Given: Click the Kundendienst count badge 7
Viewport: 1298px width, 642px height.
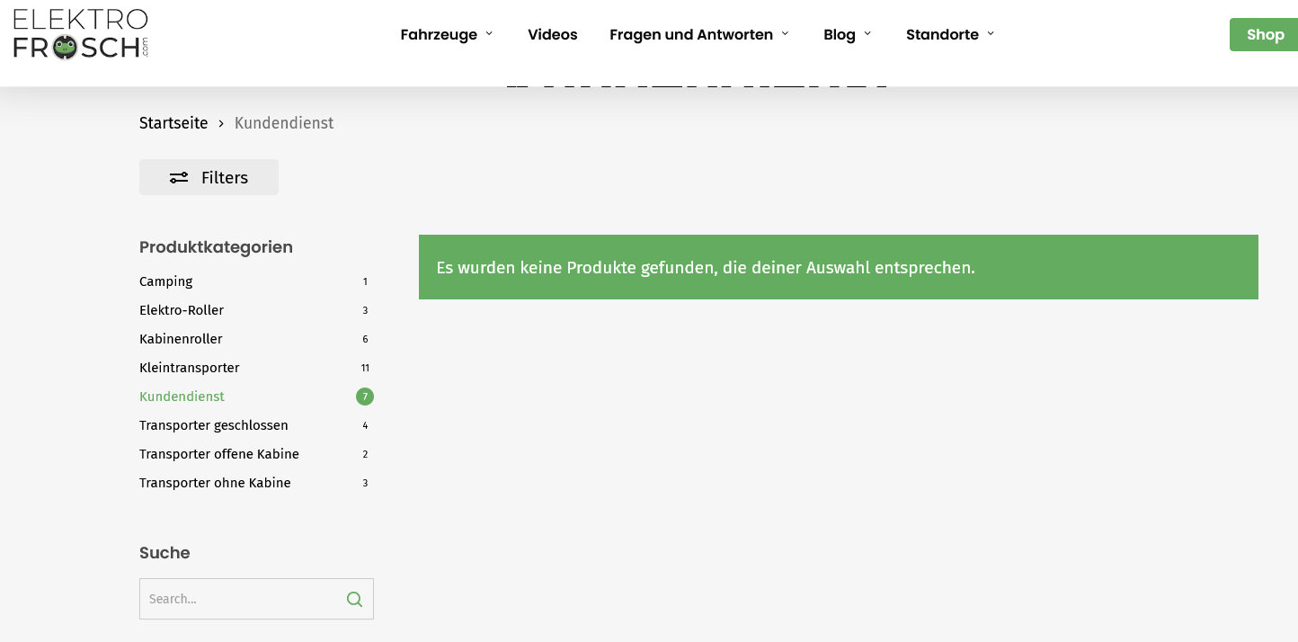Looking at the screenshot, I should [x=364, y=397].
